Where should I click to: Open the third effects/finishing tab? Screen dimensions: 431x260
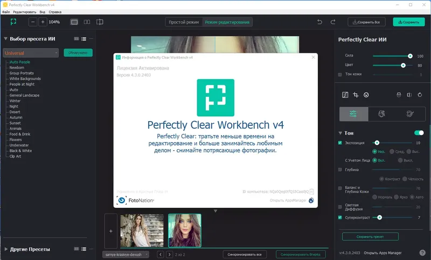pyautogui.click(x=410, y=114)
